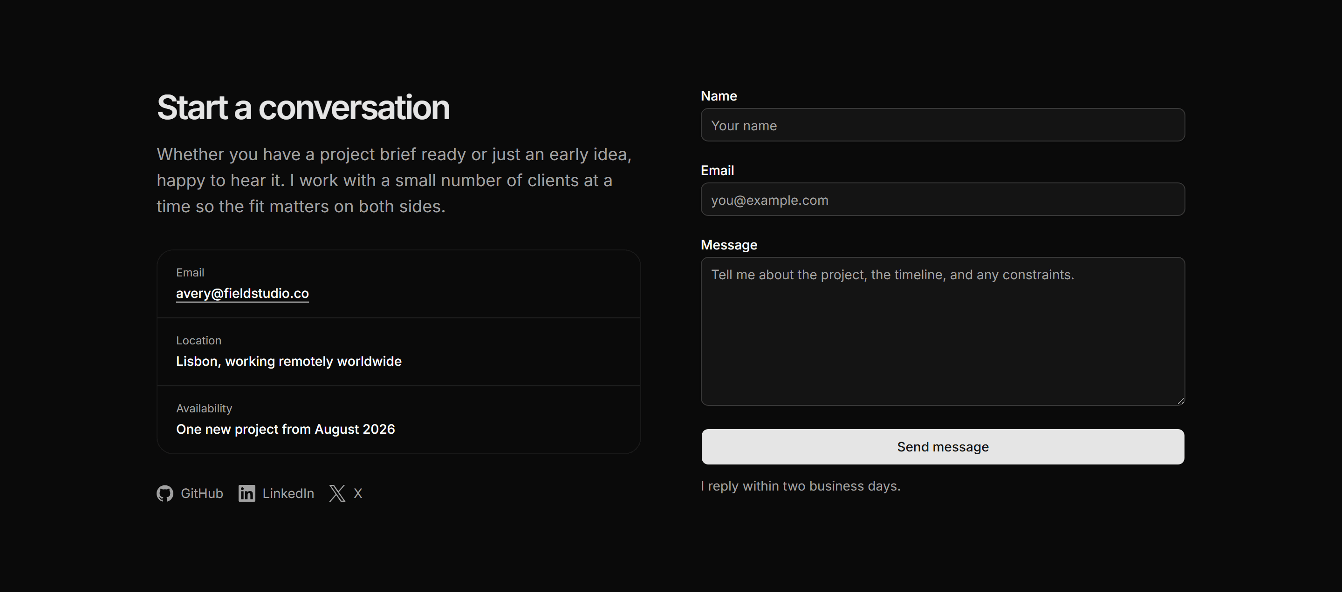Click the X logo icon
Screen dimensions: 1342x592
[337, 493]
